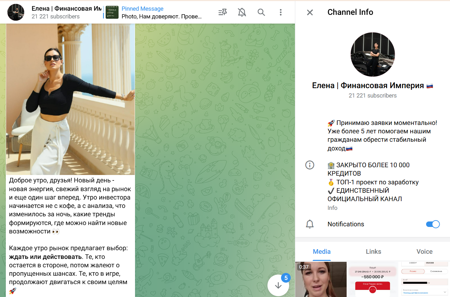
Task: Switch to the Links tab
Action: tap(373, 251)
